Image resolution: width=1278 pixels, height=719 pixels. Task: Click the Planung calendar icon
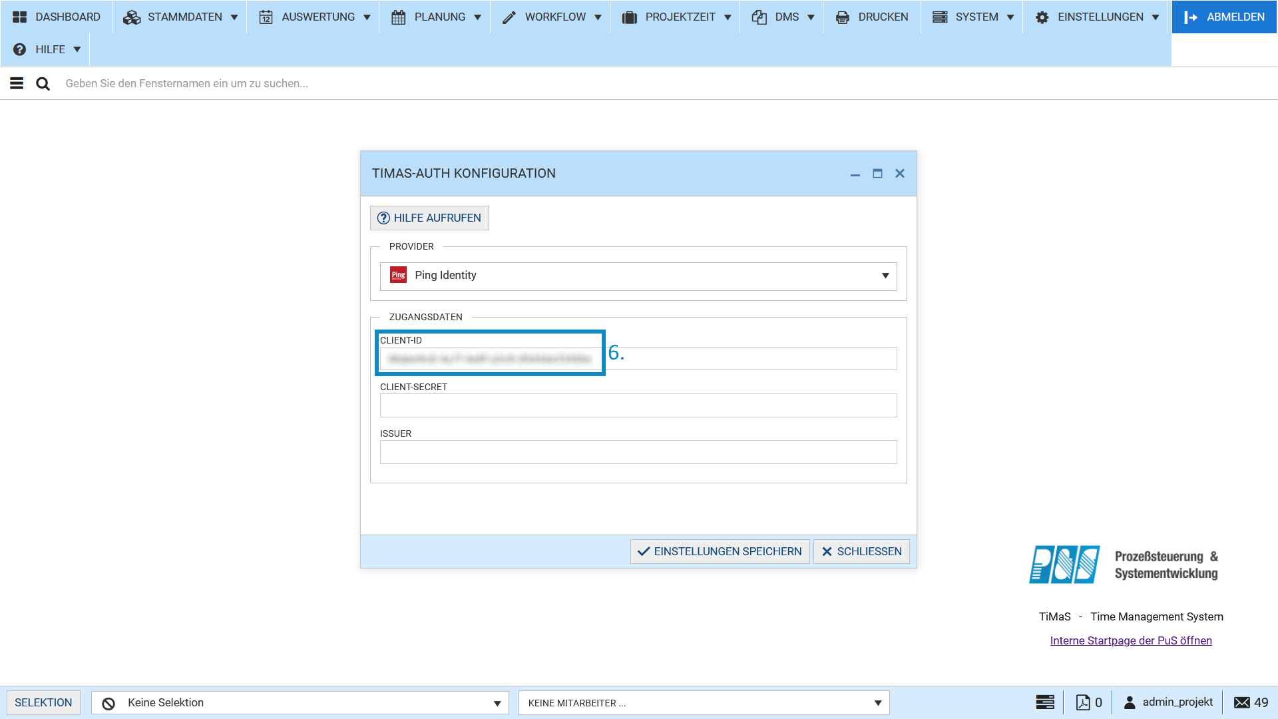click(x=398, y=17)
